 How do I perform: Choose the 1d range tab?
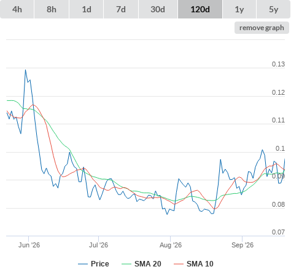coord(87,9)
